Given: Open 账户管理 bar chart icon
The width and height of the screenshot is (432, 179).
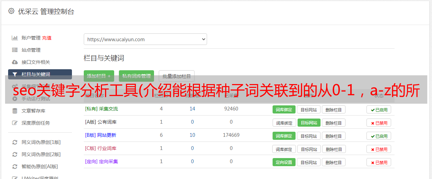Looking at the screenshot, I should (x=15, y=38).
